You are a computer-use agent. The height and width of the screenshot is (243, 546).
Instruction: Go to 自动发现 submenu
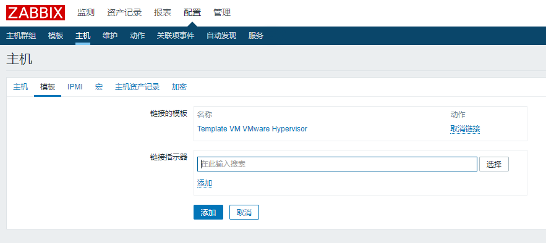pos(221,35)
